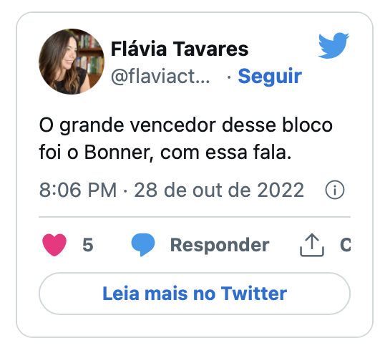This screenshot has width=385, height=348.
Task: Open the info circle next to the date
Action: pos(335,190)
